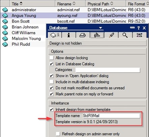Image resolution: width=149 pixels, height=137 pixels.
Task: Collapse the Database properties box via title bar icon
Action: tap(132, 27)
